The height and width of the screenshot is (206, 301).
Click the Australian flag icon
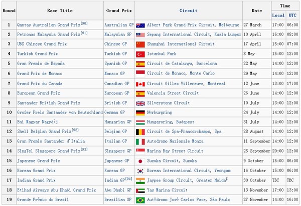point(140,25)
